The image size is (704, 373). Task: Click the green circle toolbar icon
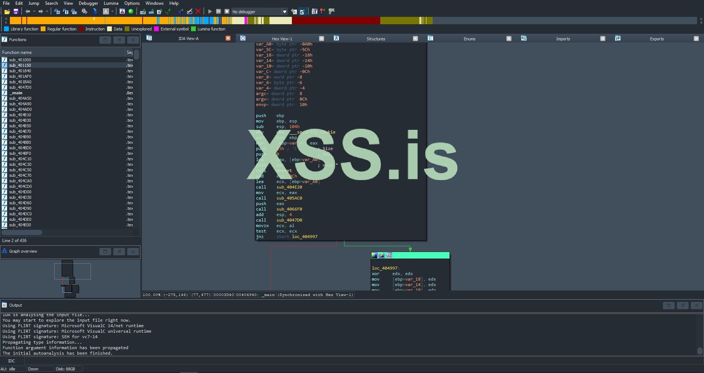(x=131, y=12)
